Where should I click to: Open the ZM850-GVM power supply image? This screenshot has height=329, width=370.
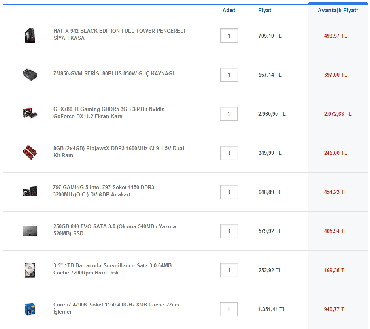(x=30, y=75)
